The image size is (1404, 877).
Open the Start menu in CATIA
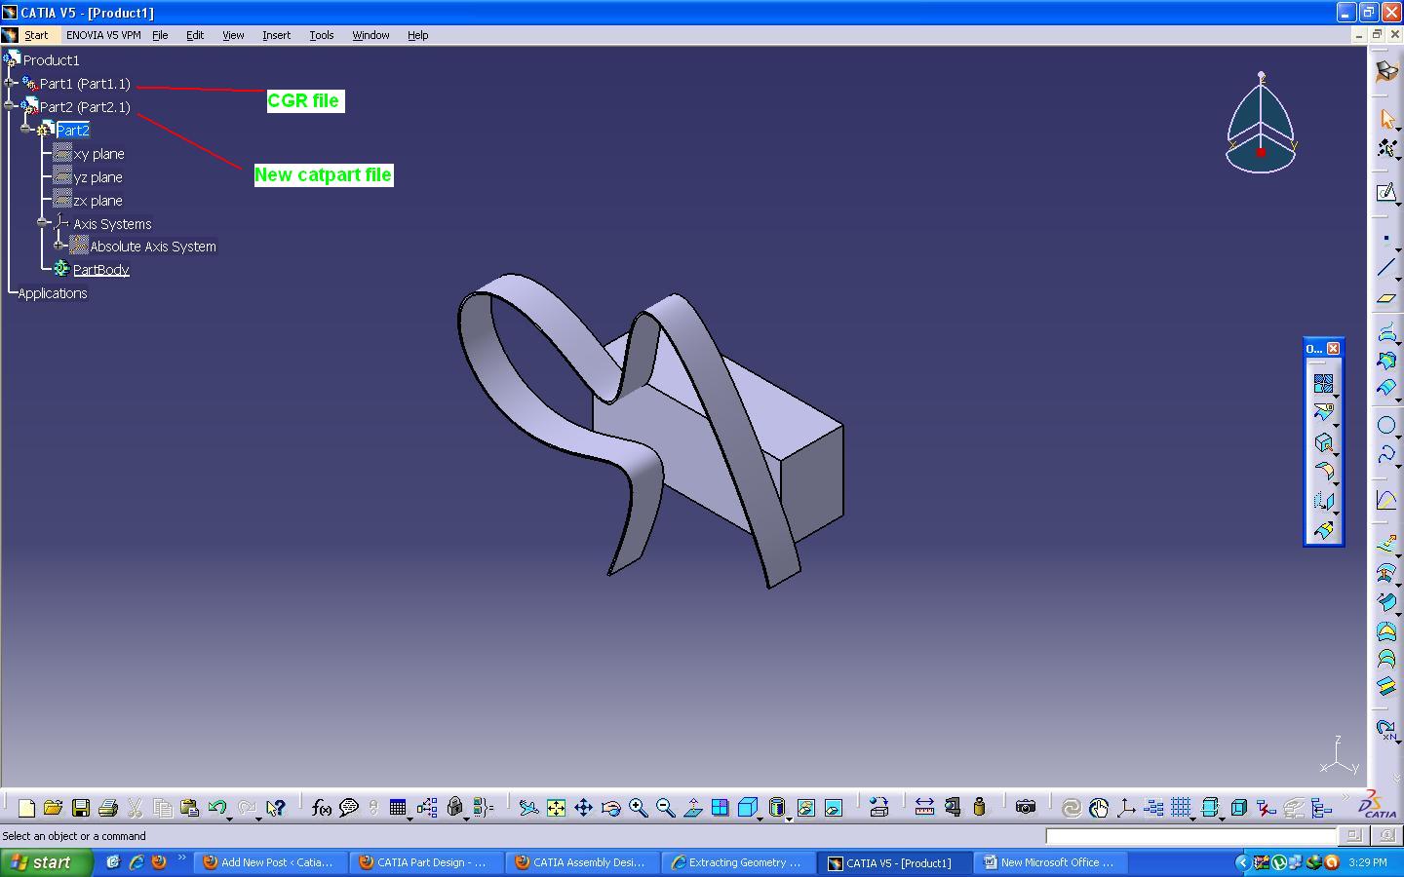36,35
